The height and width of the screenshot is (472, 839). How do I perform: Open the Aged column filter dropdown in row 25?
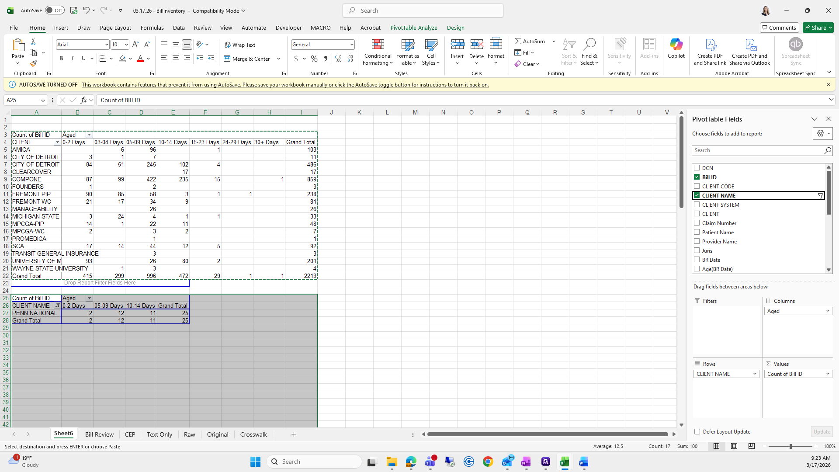coord(89,298)
